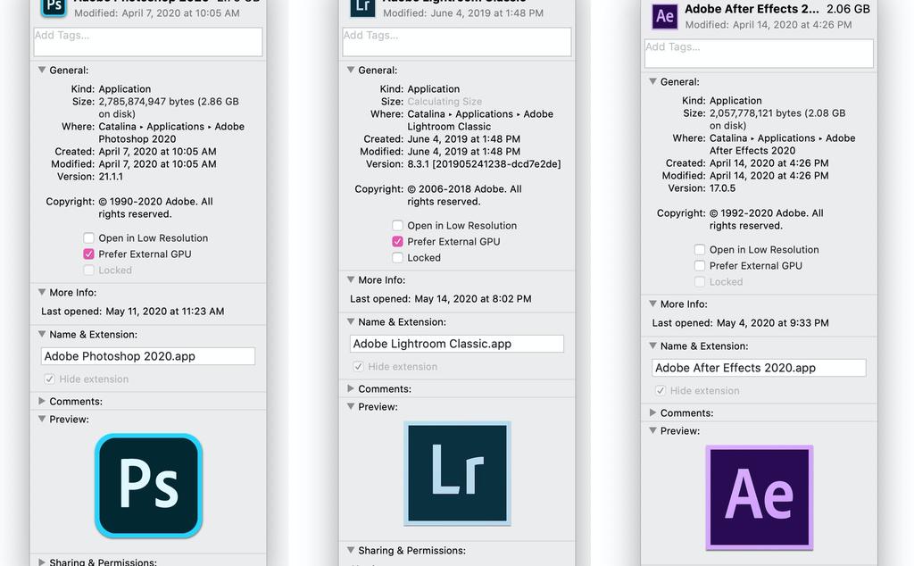
Task: Click the Adobe Photoshop 2020.app name field
Action: tap(148, 356)
